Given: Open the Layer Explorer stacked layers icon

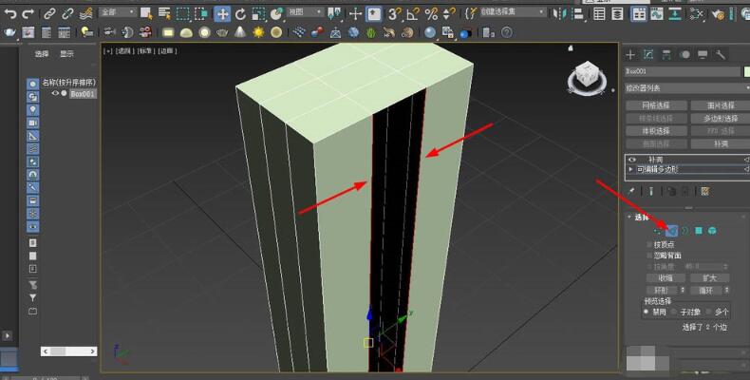Looking at the screenshot, I should (617, 14).
